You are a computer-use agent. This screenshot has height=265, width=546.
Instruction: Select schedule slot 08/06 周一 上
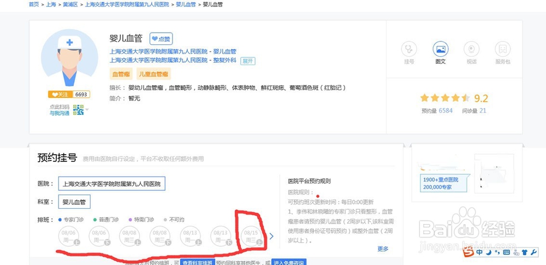pyautogui.click(x=69, y=237)
